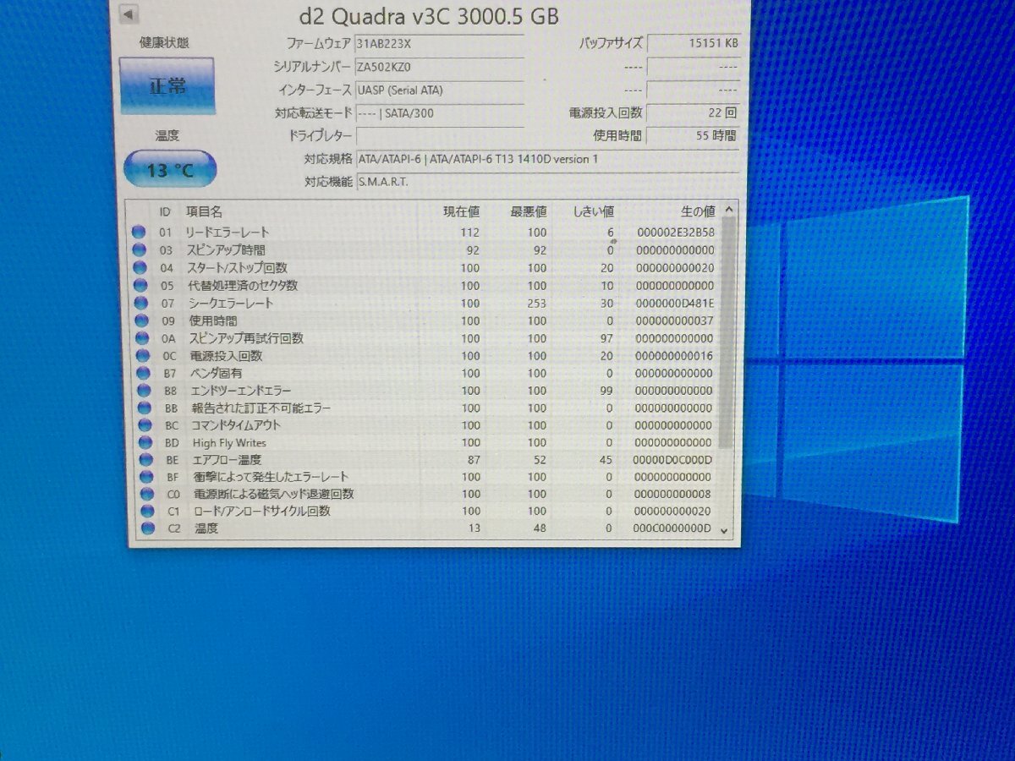Screen dimensions: 1015x761
Task: Click the 現在値 column header
Action: point(461,211)
